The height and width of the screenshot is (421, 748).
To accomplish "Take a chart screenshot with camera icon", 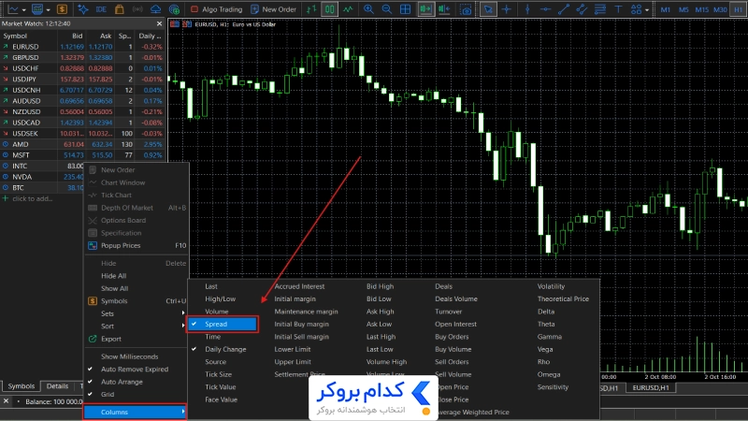I will click(465, 9).
